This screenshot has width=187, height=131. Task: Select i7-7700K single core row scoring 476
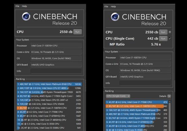click(137, 102)
